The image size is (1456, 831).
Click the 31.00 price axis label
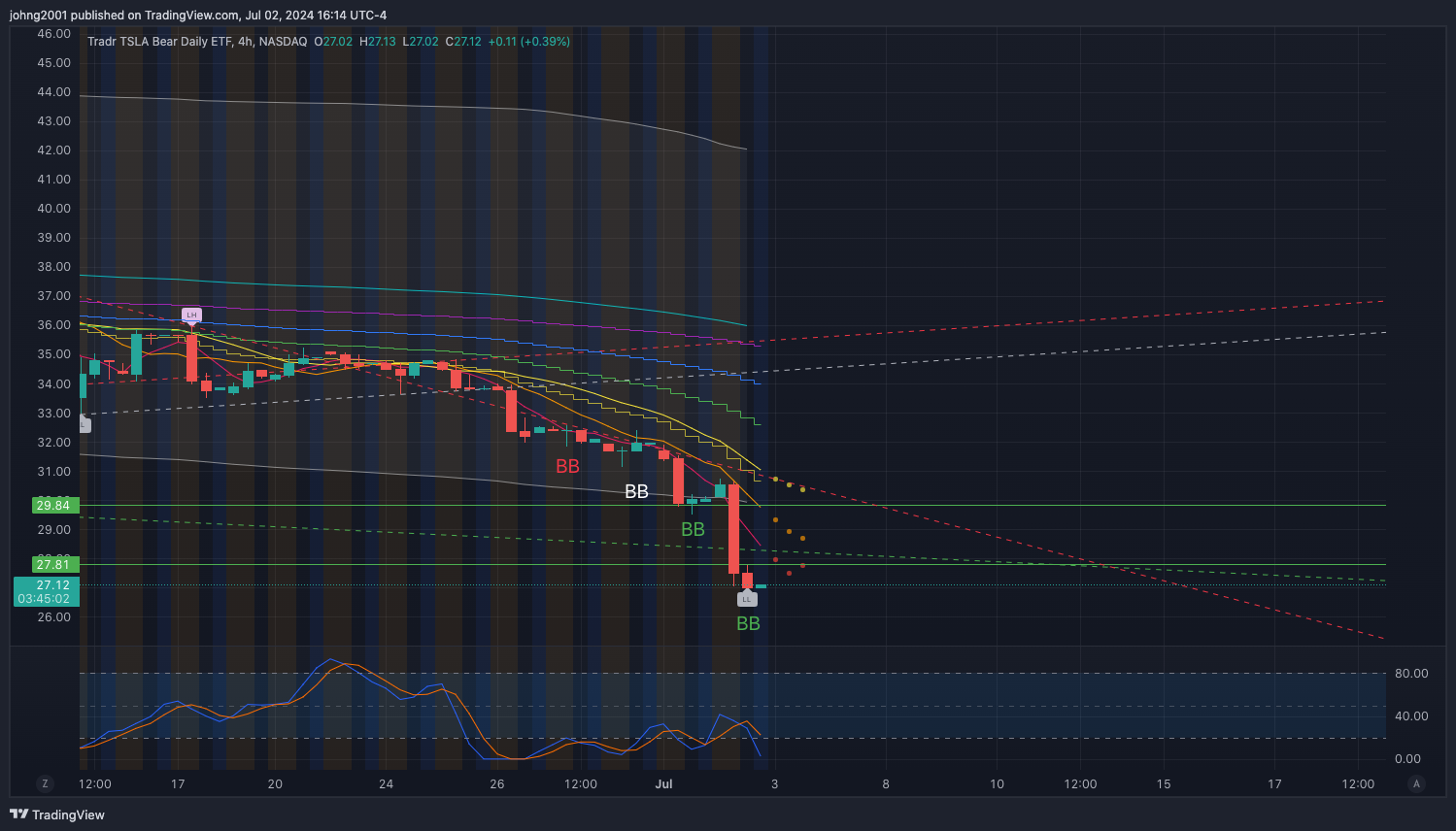point(53,472)
